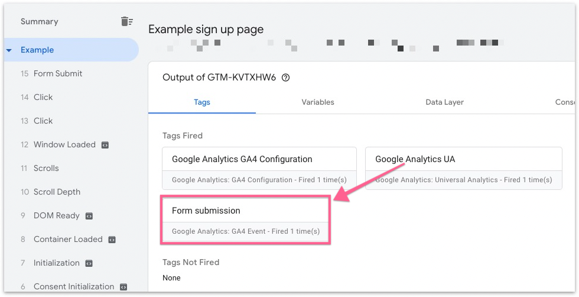This screenshot has width=579, height=297.
Task: Switch to the Variables tab
Action: coord(317,102)
